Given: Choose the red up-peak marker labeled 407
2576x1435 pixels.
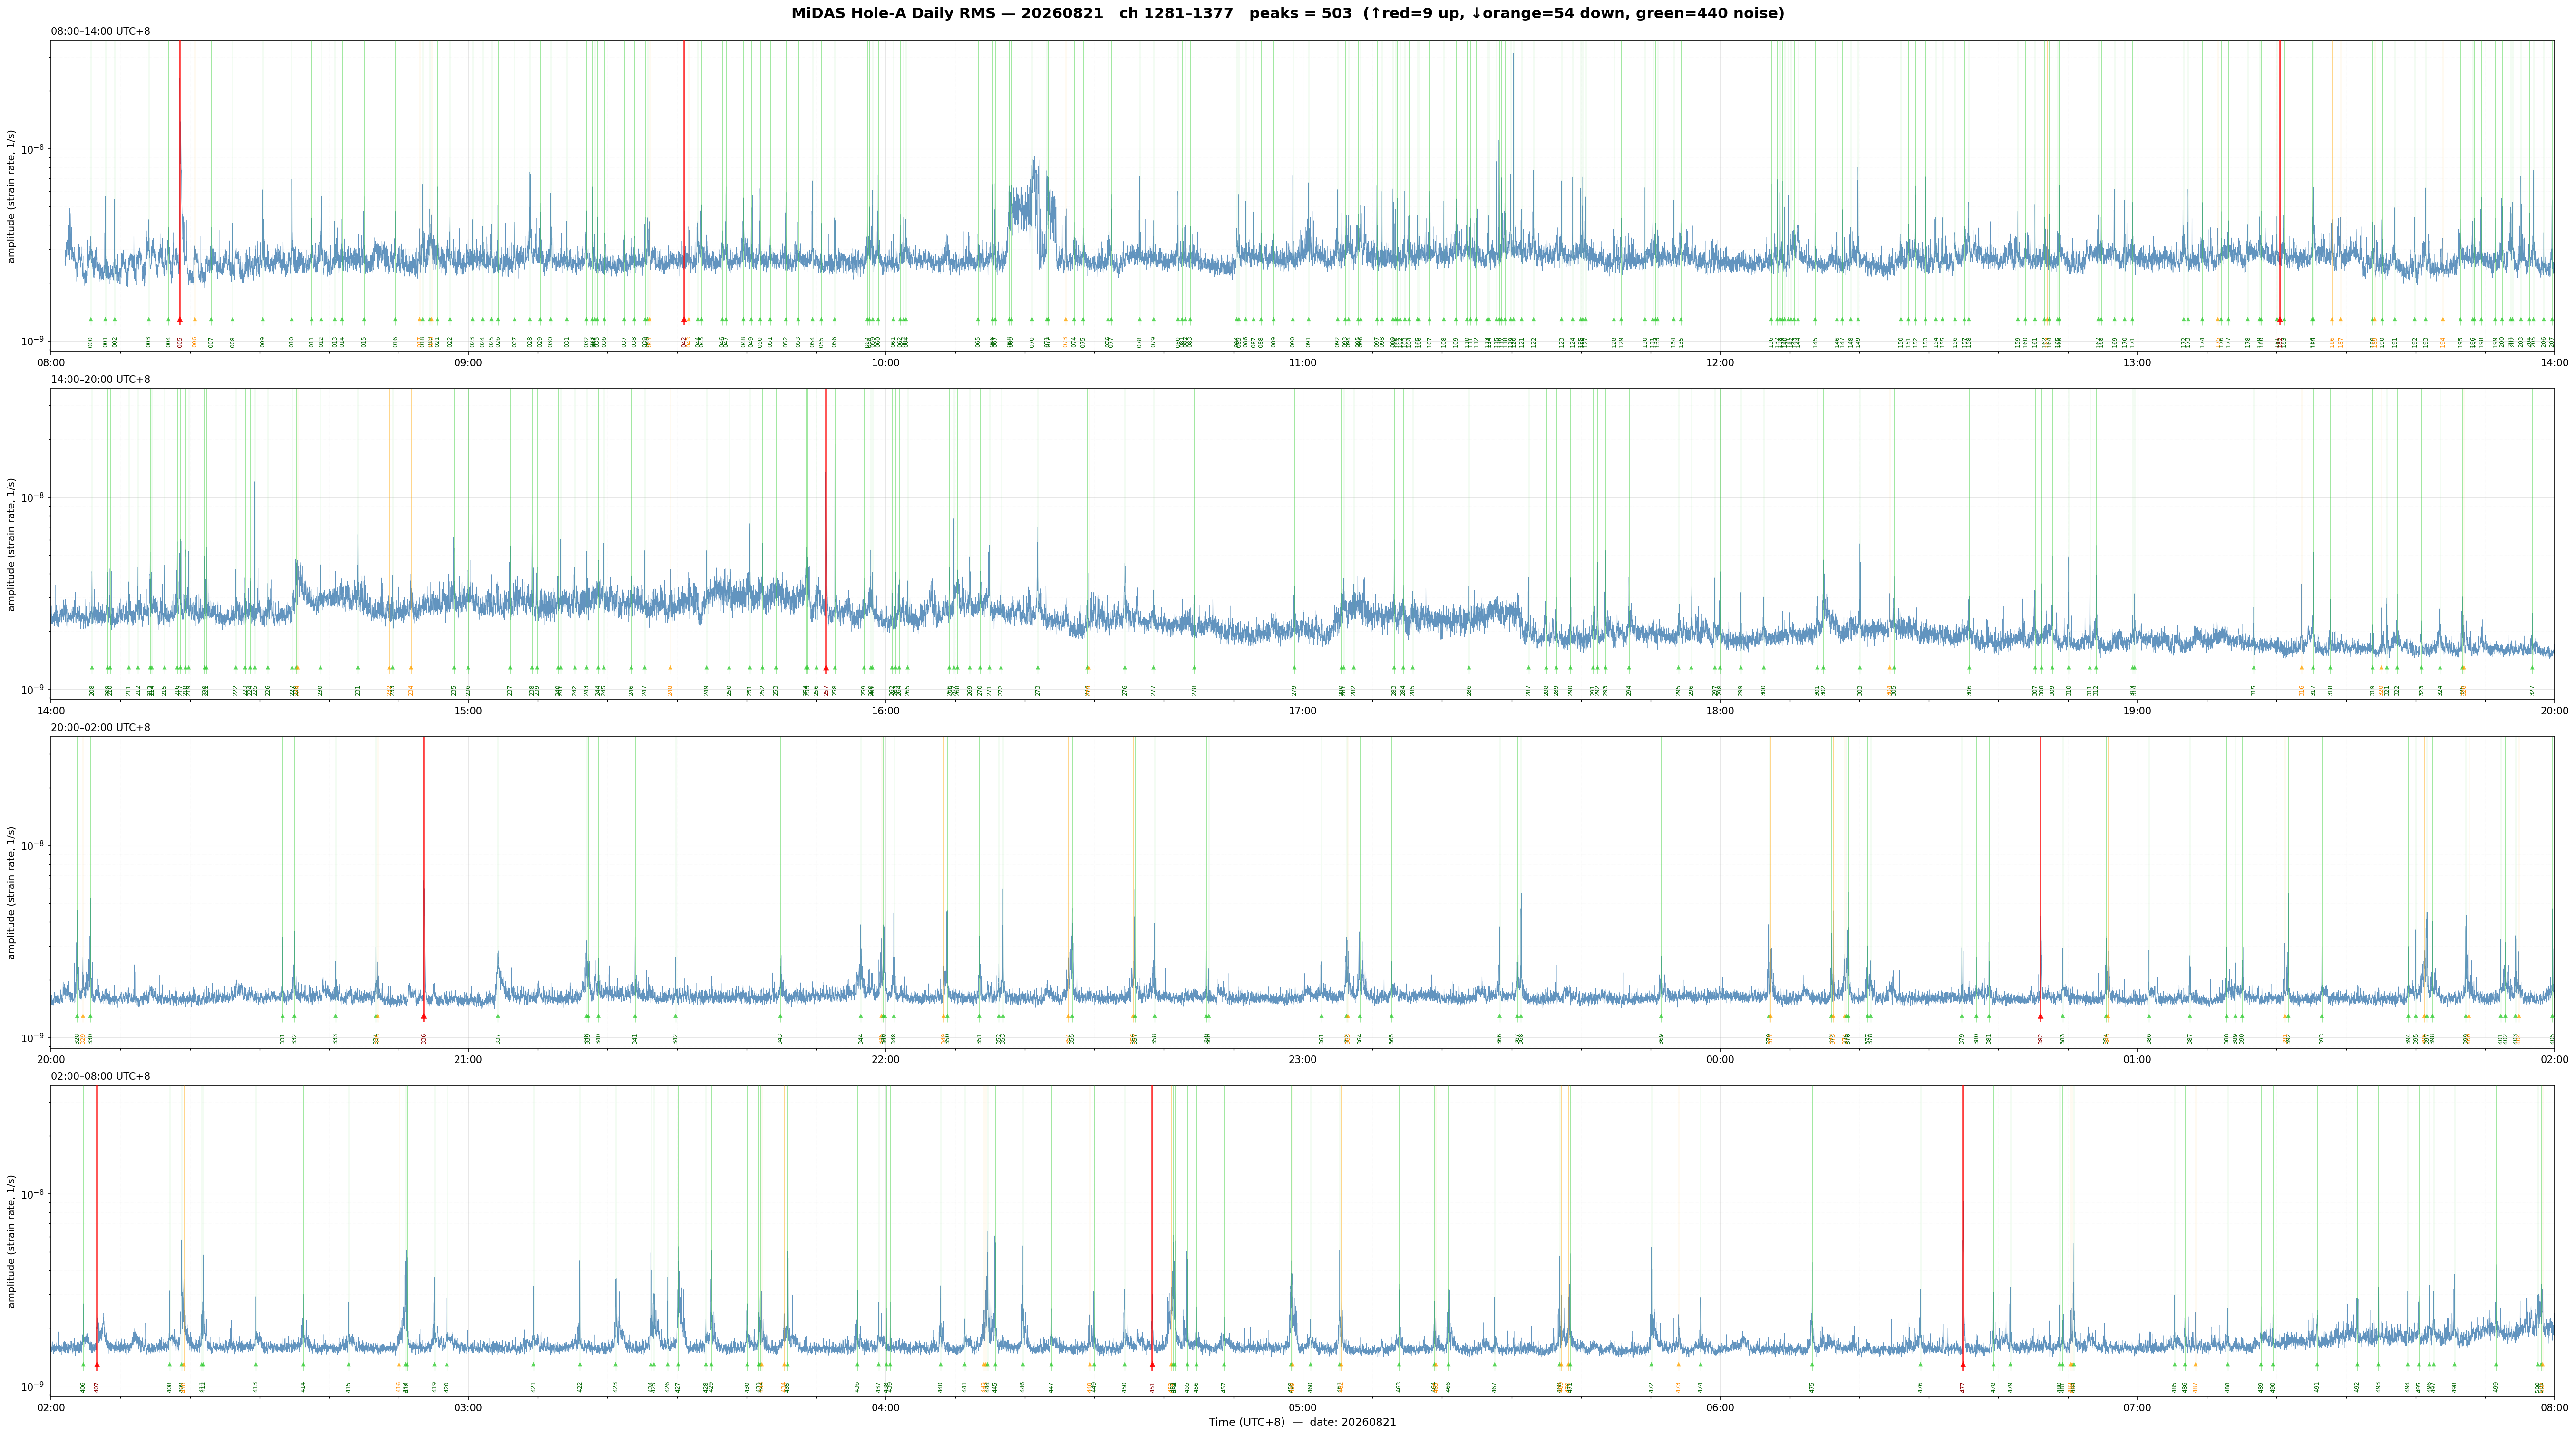Looking at the screenshot, I should [97, 1364].
